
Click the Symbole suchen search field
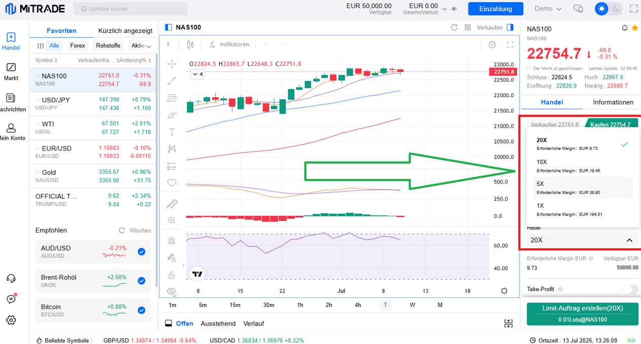[x=130, y=9]
